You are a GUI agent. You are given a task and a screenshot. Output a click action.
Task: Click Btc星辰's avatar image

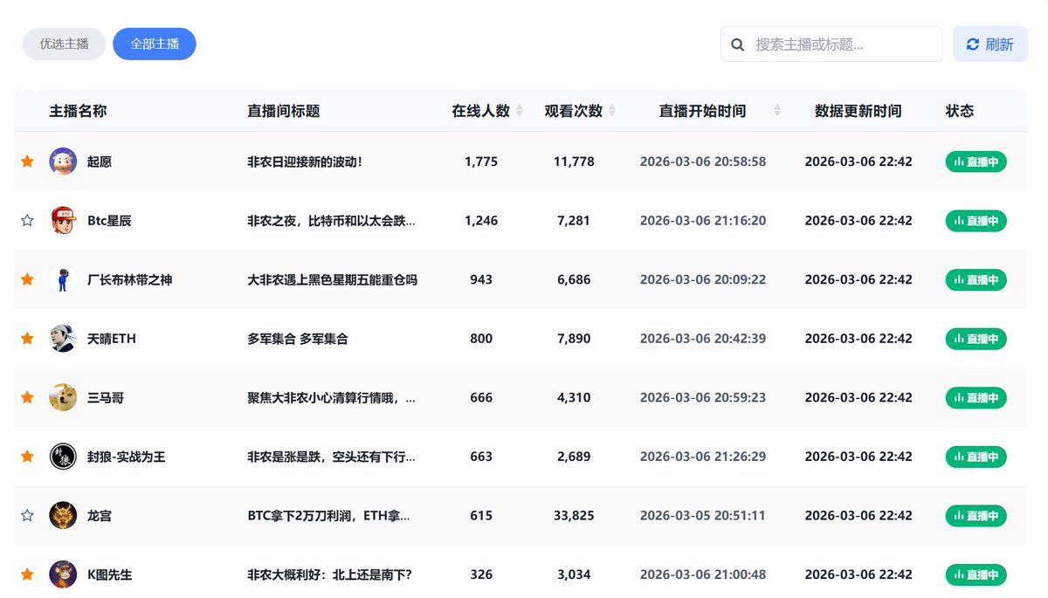62,221
